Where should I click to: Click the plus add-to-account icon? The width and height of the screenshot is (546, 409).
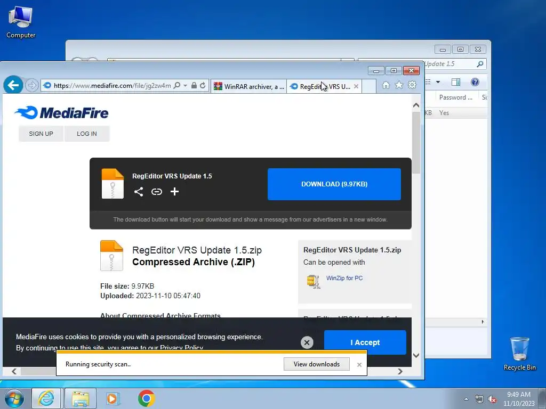(174, 192)
